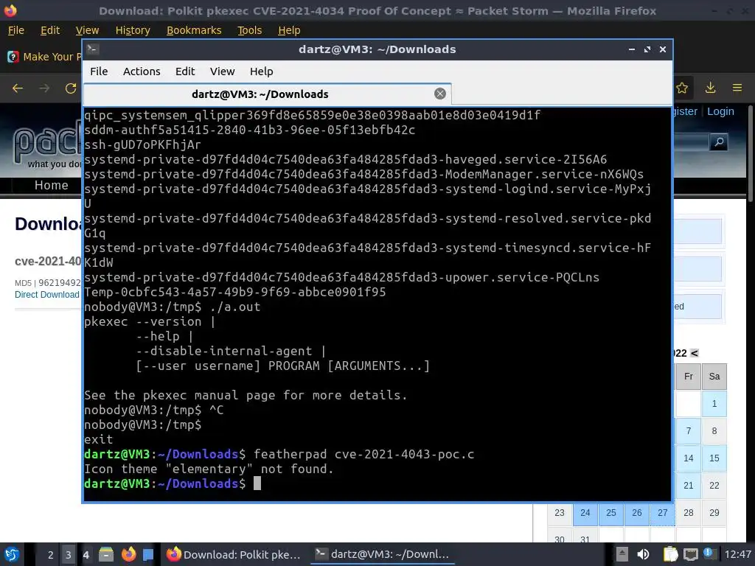Select terminal window button in the taskbar
The image size is (755, 566).
383,554
